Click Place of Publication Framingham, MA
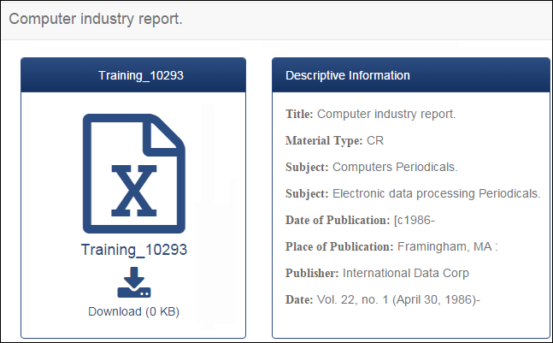The image size is (553, 343). (x=448, y=246)
